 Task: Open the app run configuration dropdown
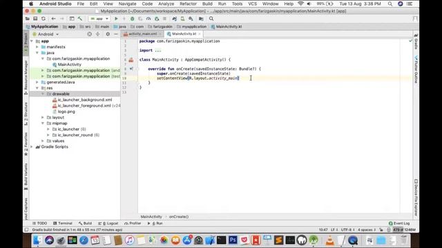[99, 19]
